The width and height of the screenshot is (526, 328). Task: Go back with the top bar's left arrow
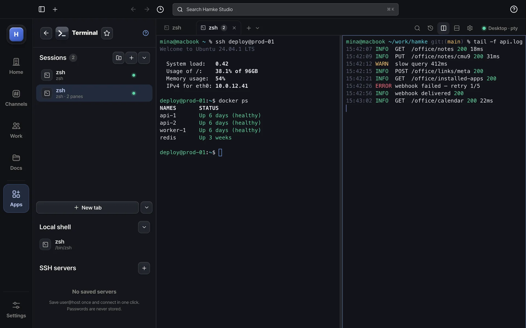pyautogui.click(x=133, y=9)
